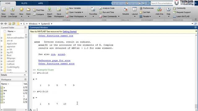Open Preferences

[147, 8]
